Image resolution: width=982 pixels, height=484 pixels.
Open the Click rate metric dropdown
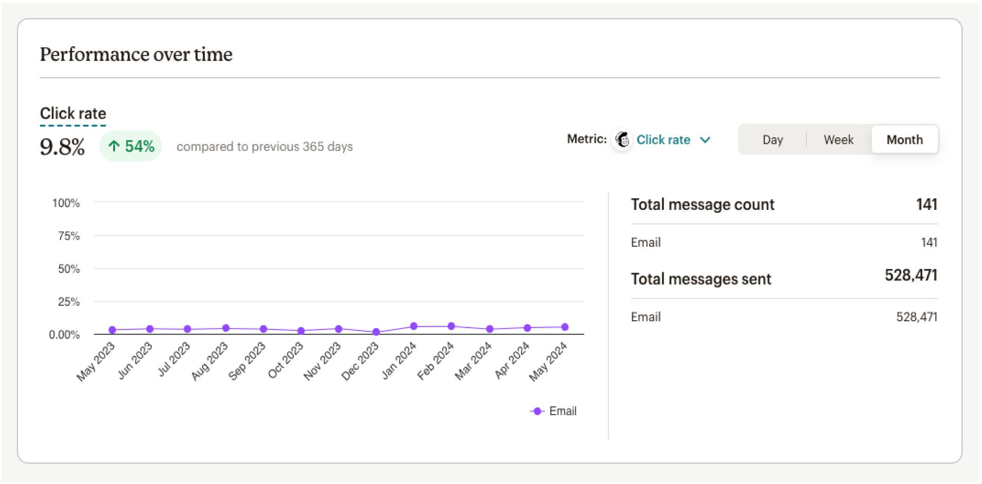click(x=663, y=140)
